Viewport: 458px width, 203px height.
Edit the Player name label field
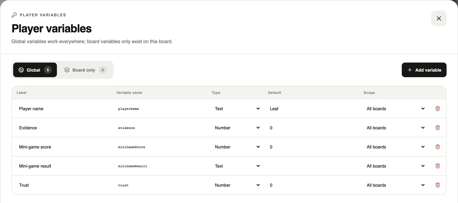pos(64,109)
